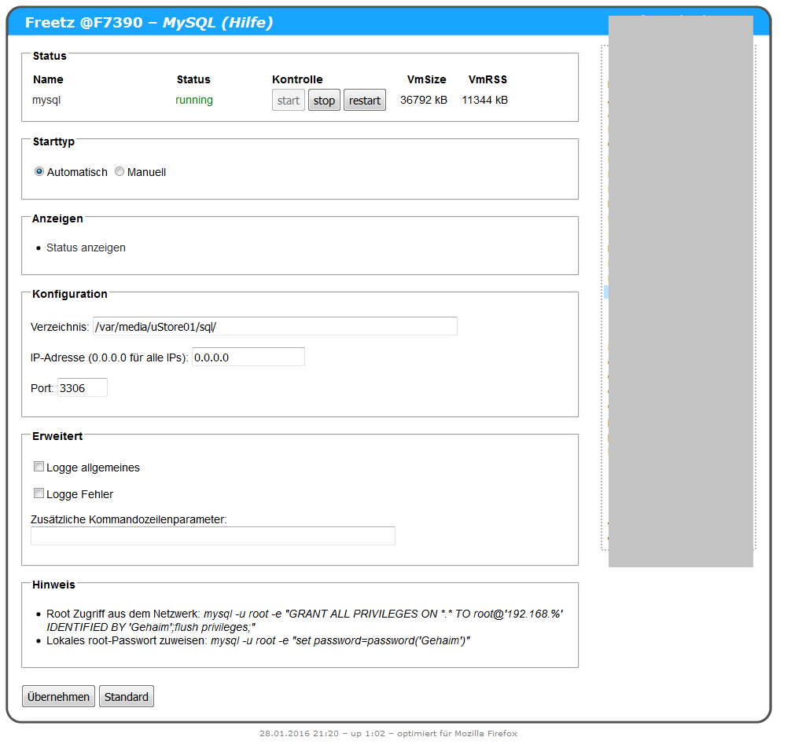
Task: Open the Status anzeigen link
Action: coord(86,247)
